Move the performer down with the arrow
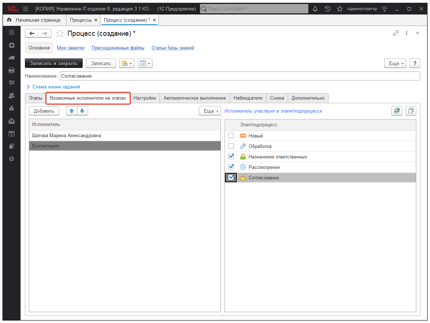The image size is (430, 323). tap(82, 111)
